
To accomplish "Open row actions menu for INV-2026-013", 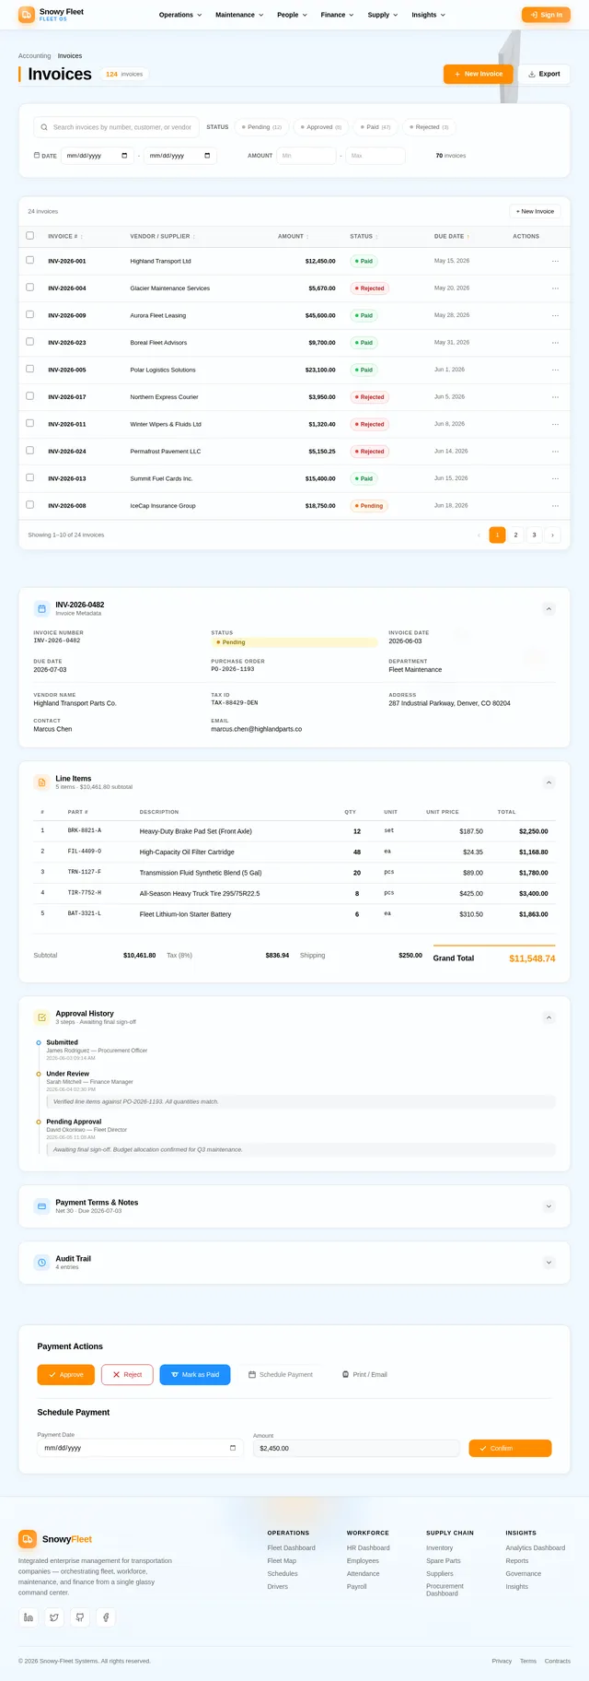I will click(555, 478).
